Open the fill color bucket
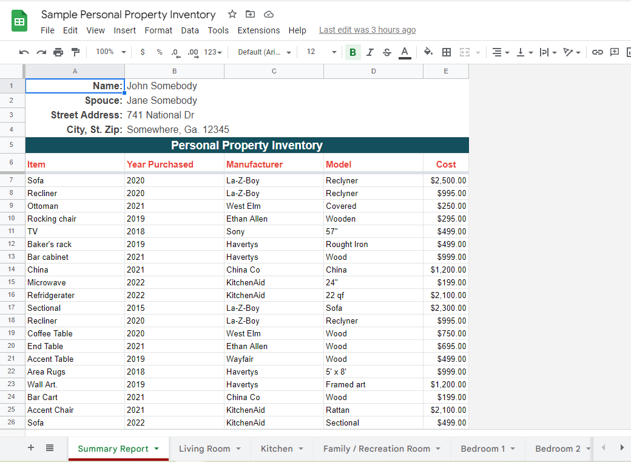This screenshot has height=462, width=631. coord(428,52)
